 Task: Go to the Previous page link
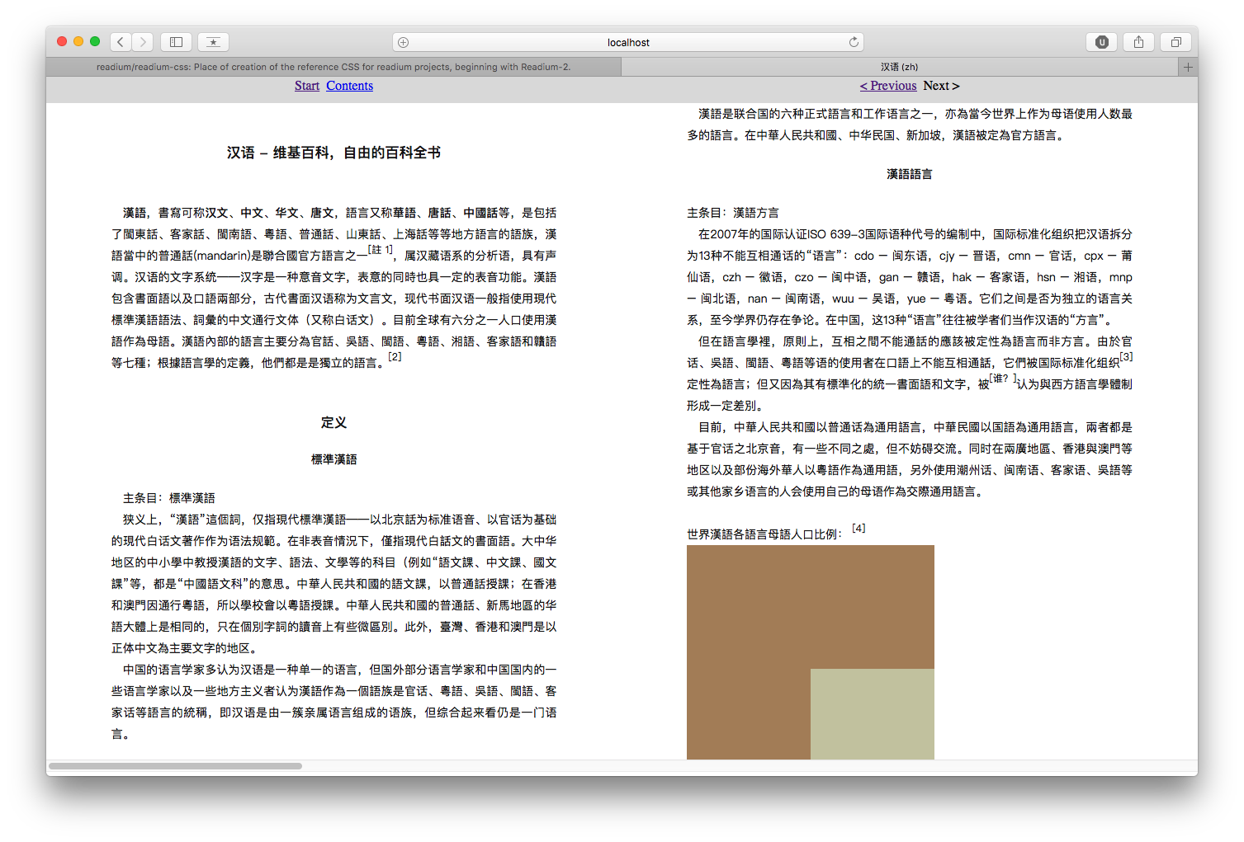point(888,86)
